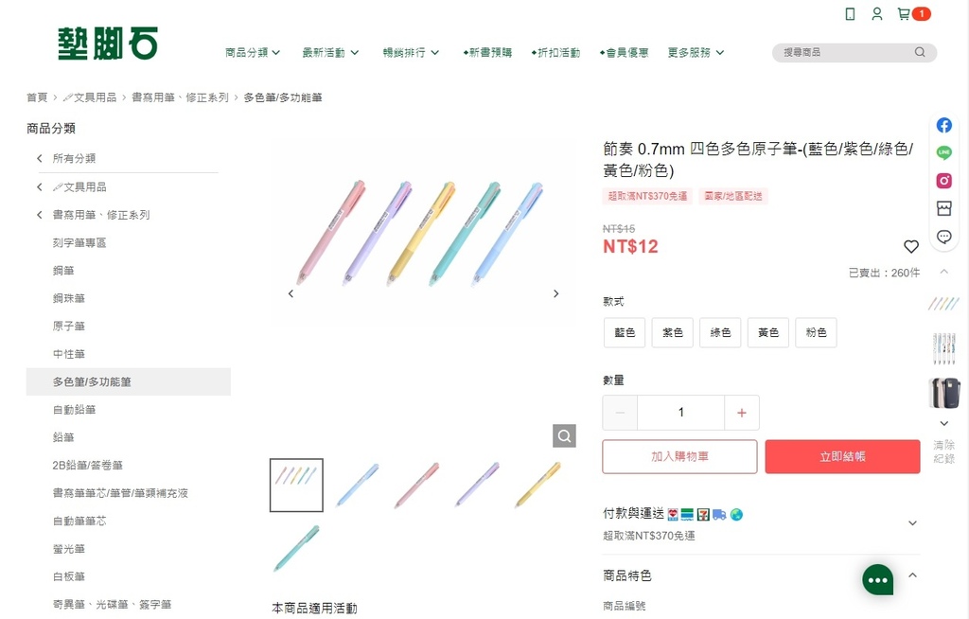The height and width of the screenshot is (619, 969).
Task: Select blue pen thumbnail
Action: [x=357, y=486]
